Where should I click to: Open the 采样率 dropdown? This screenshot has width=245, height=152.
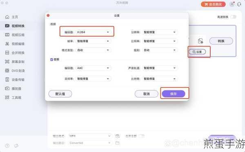(x=93, y=79)
